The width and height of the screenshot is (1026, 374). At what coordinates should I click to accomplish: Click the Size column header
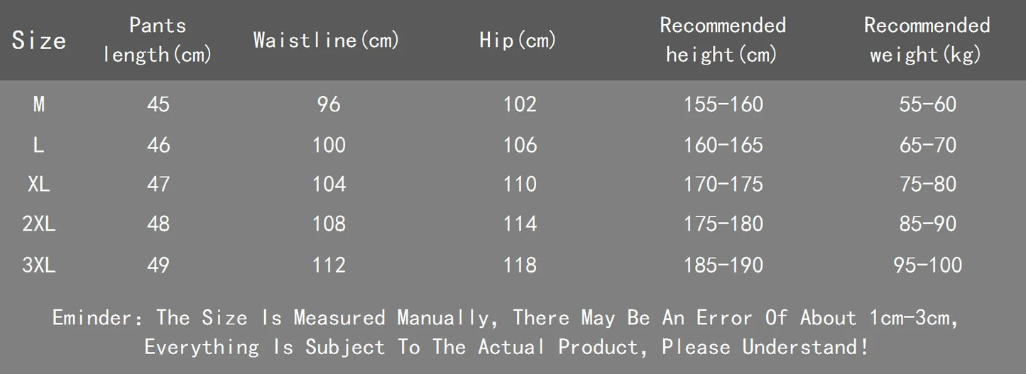click(39, 40)
